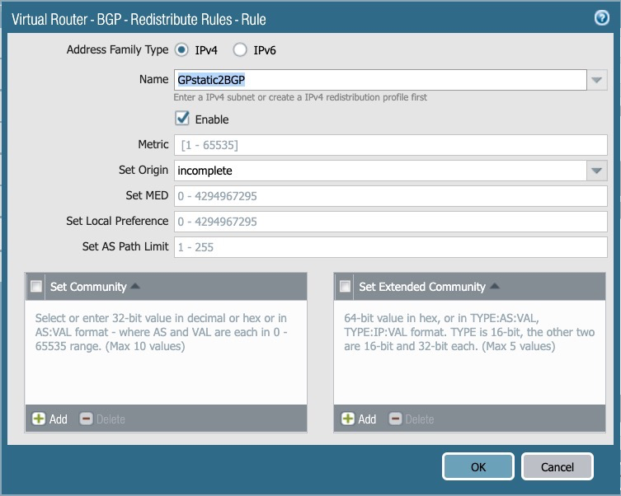621x496 pixels.
Task: Click the Set Origin field showing incomplete
Action: click(x=380, y=171)
